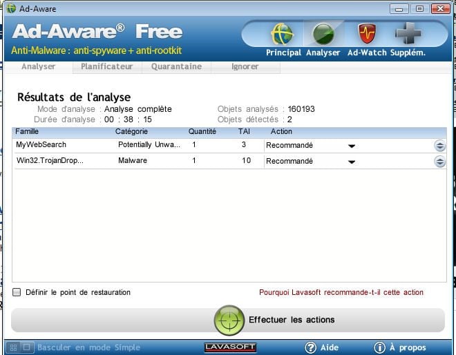Open the Ignorer tab

point(245,67)
